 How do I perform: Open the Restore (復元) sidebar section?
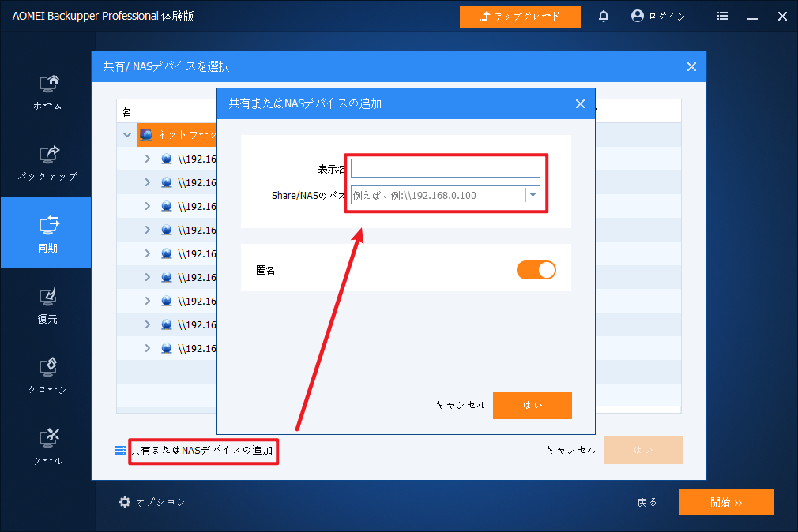(48, 305)
